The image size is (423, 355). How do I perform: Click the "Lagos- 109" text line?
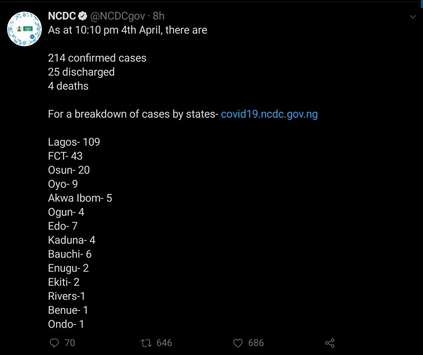[74, 142]
